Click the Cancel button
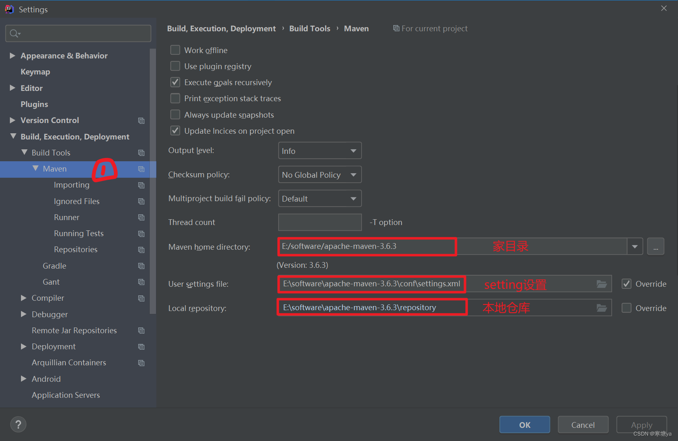This screenshot has height=441, width=678. 583,425
